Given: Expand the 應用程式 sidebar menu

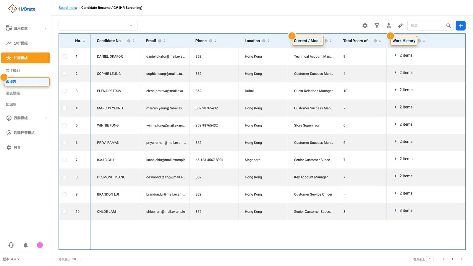Looking at the screenshot, I should pos(25,28).
